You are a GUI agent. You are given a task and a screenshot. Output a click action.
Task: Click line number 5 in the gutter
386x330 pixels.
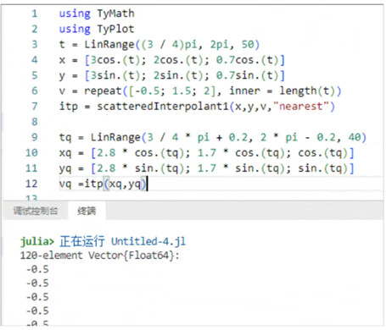click(35, 75)
